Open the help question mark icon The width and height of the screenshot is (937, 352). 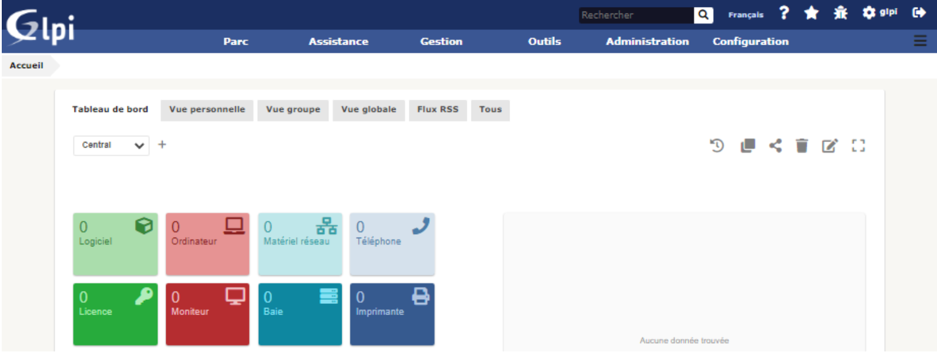pyautogui.click(x=784, y=13)
